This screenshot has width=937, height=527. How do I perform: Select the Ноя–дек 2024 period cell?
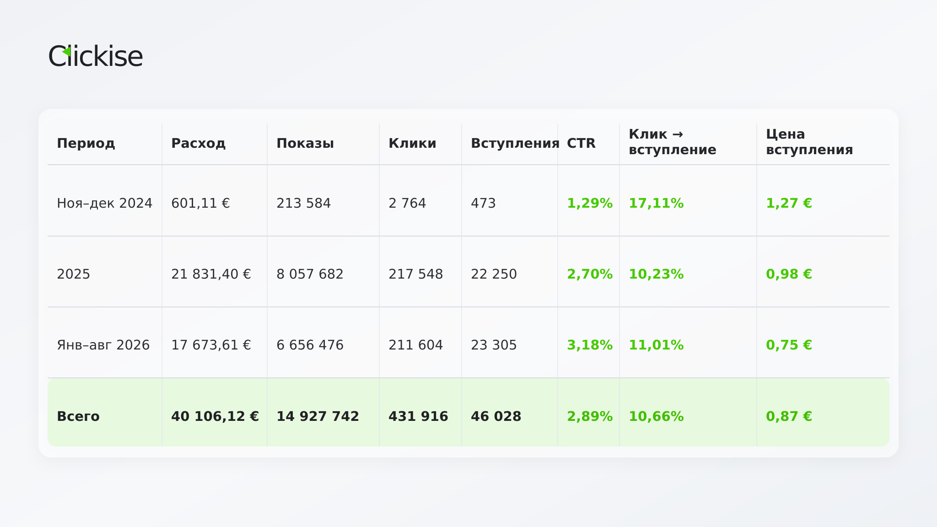click(x=104, y=203)
